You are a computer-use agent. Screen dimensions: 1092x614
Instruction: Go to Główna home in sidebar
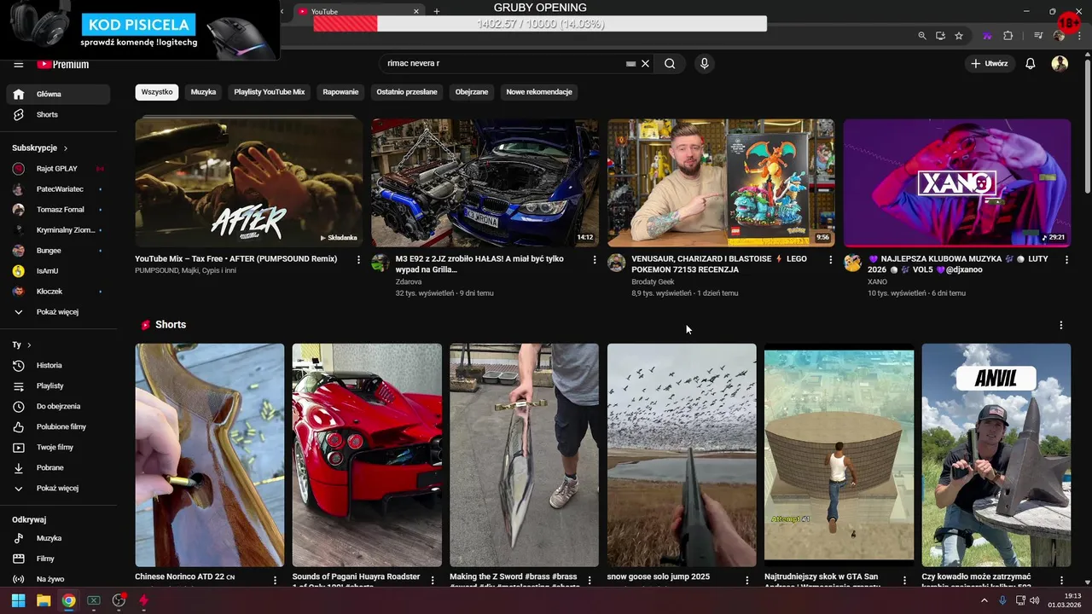[58, 94]
